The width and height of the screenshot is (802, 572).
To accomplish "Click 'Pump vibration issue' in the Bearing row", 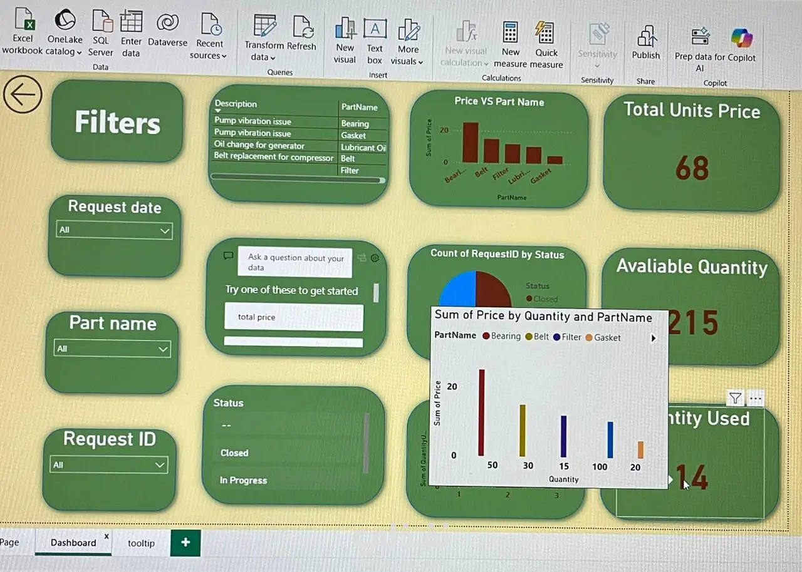I will [253, 121].
